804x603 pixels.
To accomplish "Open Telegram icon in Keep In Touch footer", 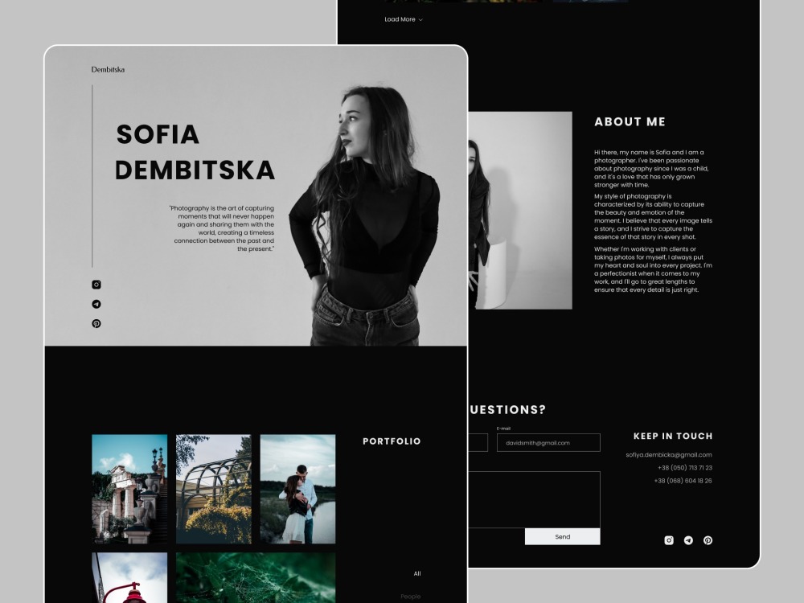I will [x=689, y=540].
